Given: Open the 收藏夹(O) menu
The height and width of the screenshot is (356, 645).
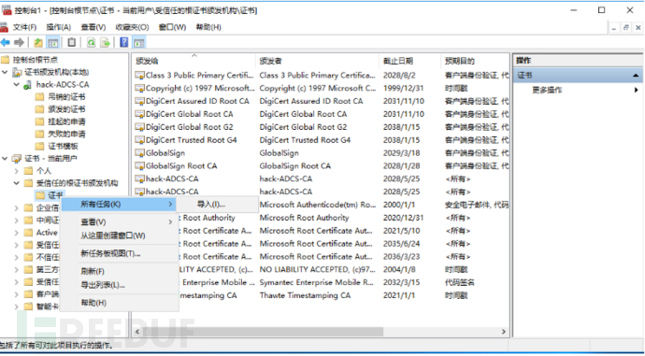Looking at the screenshot, I should pos(132,27).
